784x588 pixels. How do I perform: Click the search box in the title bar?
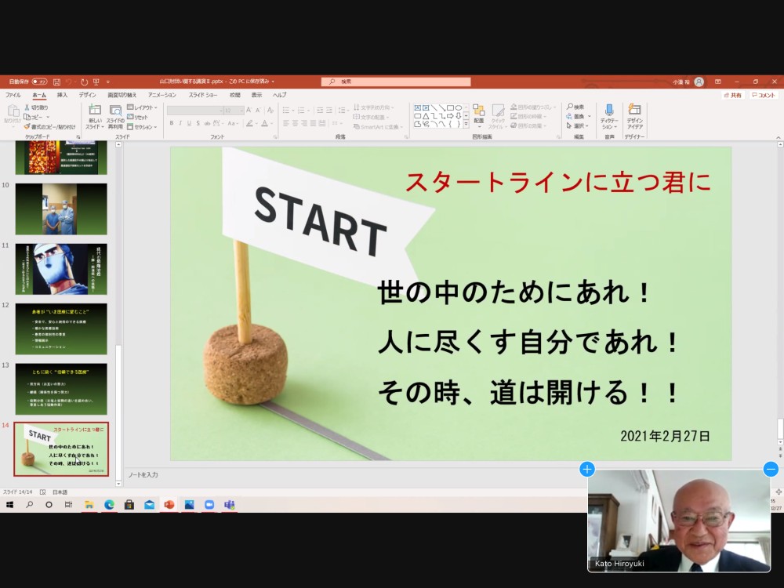[x=396, y=82]
